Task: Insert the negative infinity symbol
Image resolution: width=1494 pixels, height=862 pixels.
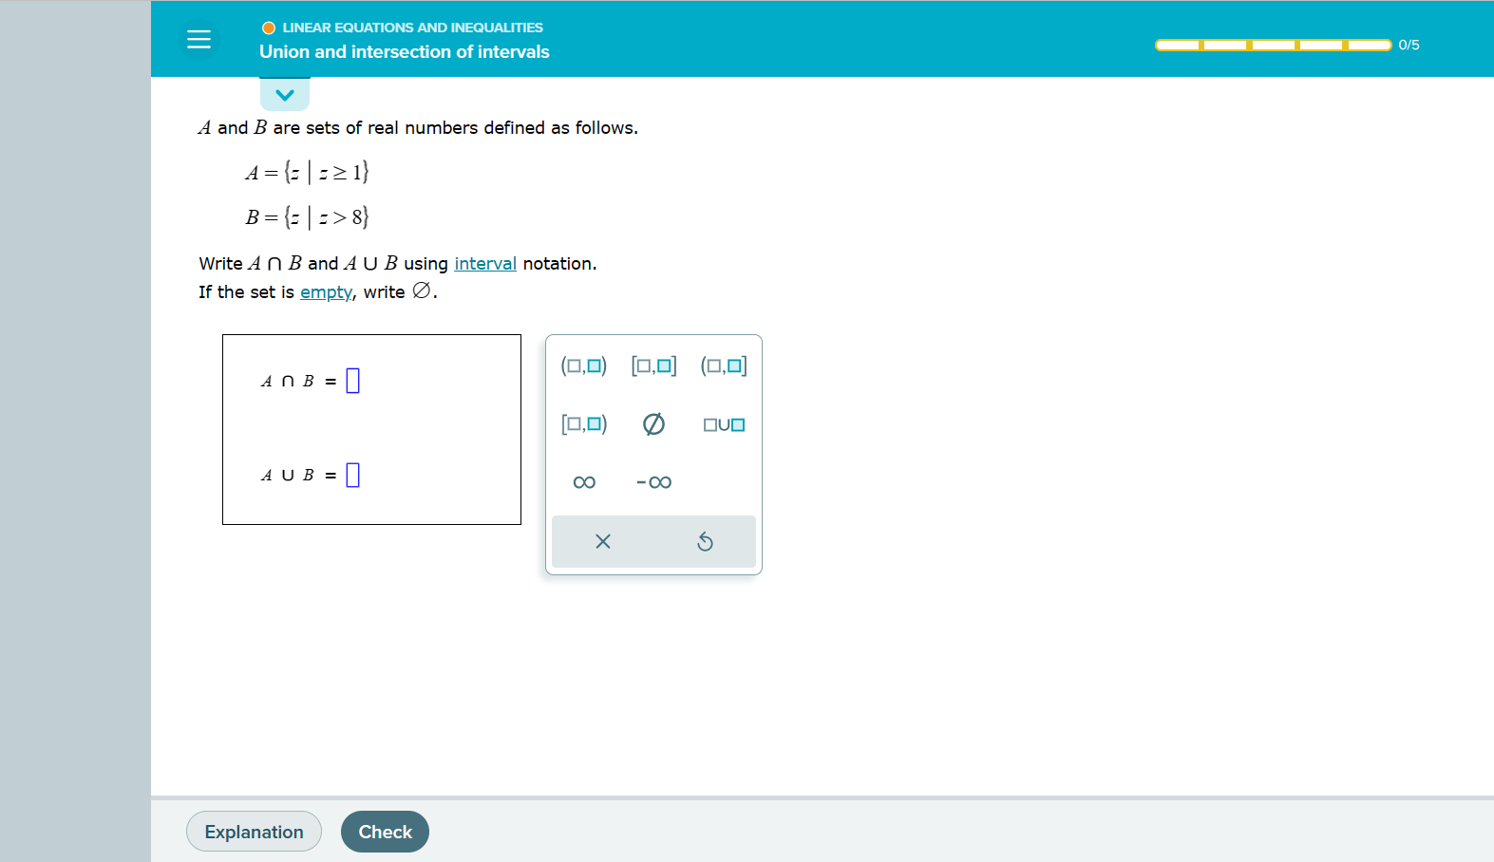Action: coord(654,482)
